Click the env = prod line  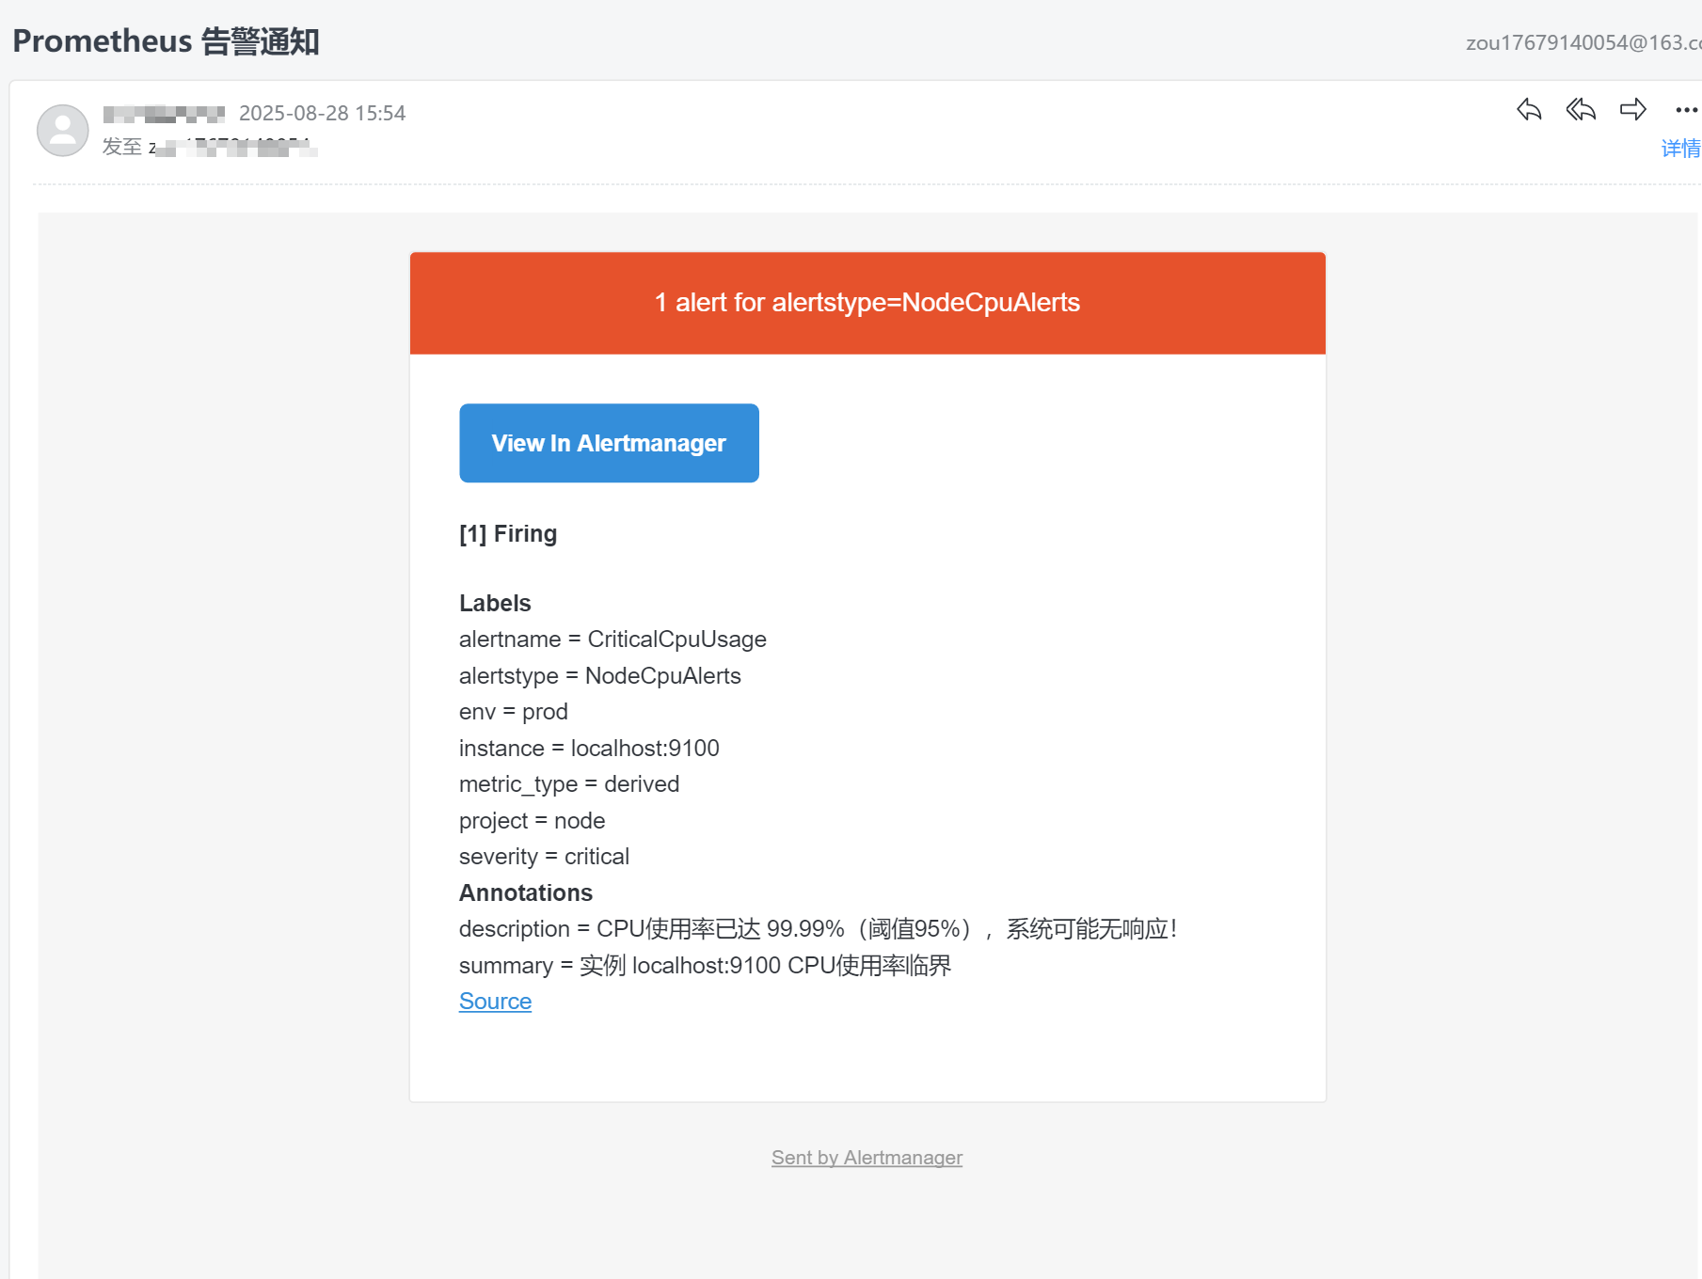click(x=513, y=712)
